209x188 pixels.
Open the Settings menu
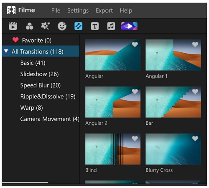[78, 10]
